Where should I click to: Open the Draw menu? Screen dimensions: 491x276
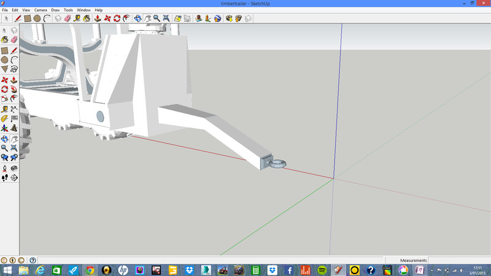point(55,10)
